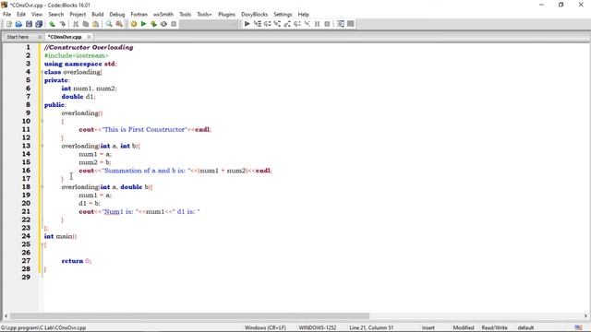Collapse the class fold at line 4

coord(42,72)
